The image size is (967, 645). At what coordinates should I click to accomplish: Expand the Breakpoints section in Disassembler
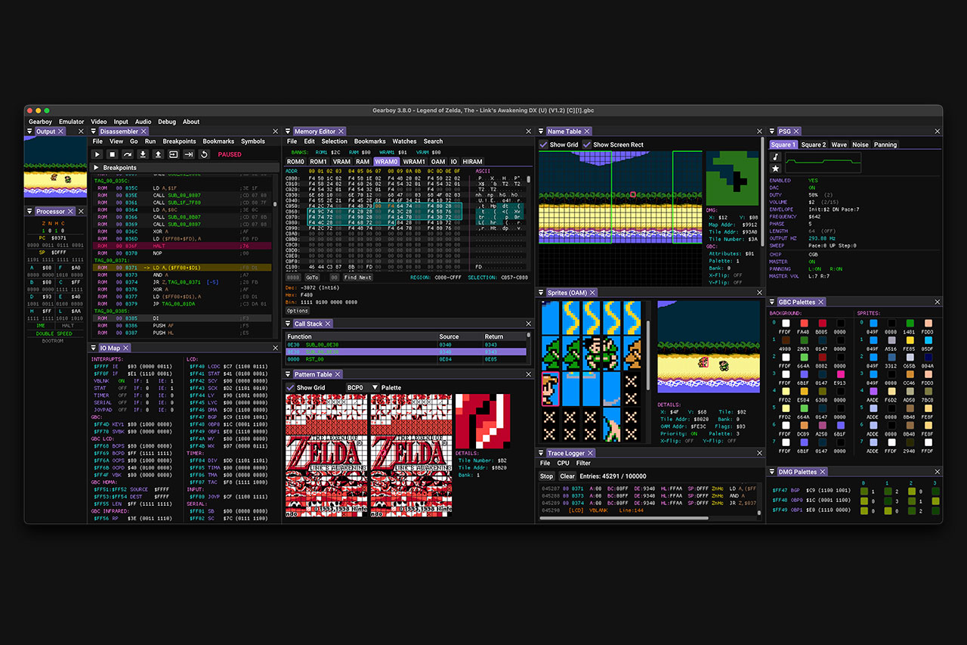pyautogui.click(x=96, y=167)
